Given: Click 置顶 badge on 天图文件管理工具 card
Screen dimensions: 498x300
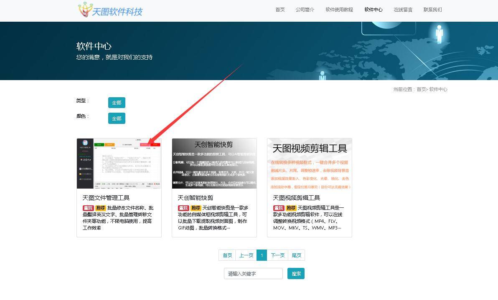Looking at the screenshot, I should pos(88,208).
